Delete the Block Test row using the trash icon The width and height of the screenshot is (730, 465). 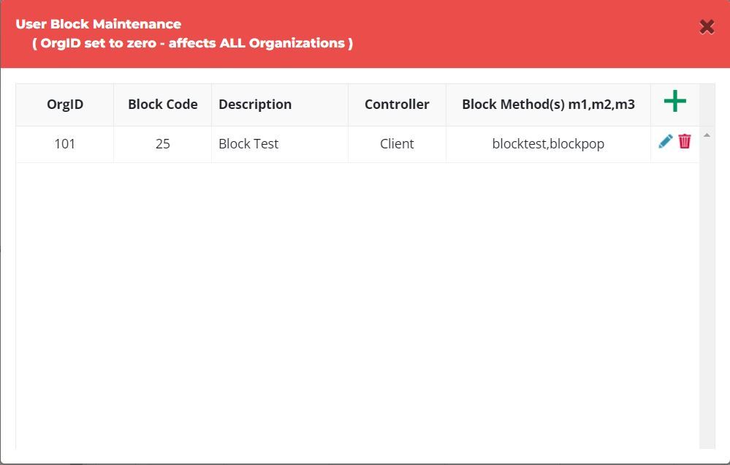coord(685,141)
